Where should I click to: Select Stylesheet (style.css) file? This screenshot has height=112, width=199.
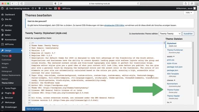(179, 44)
